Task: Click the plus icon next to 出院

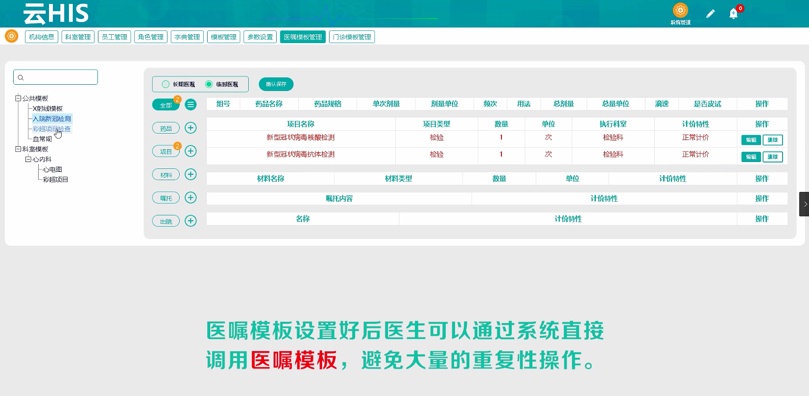Action: click(190, 221)
